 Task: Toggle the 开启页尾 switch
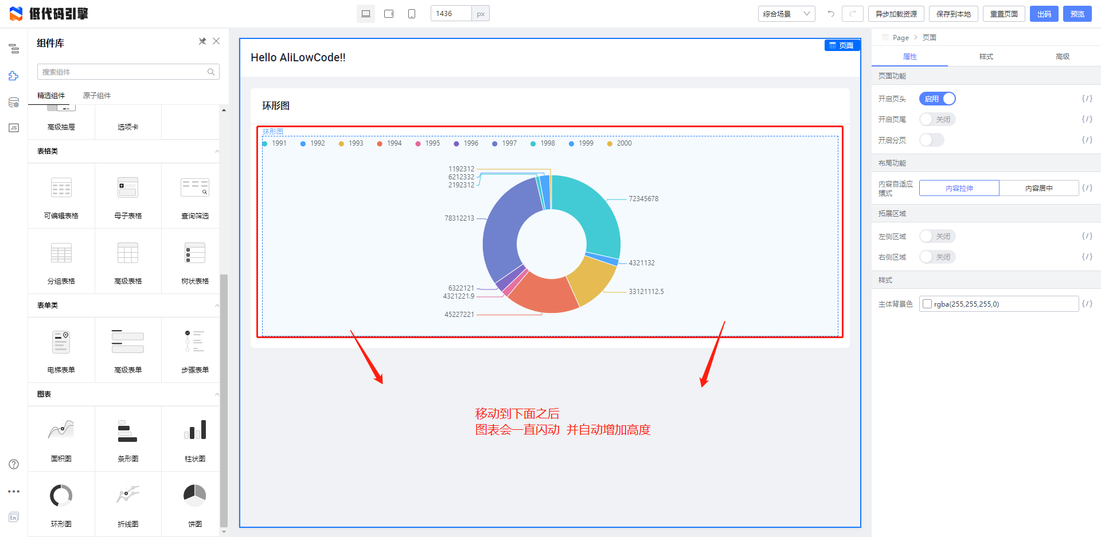coord(938,119)
